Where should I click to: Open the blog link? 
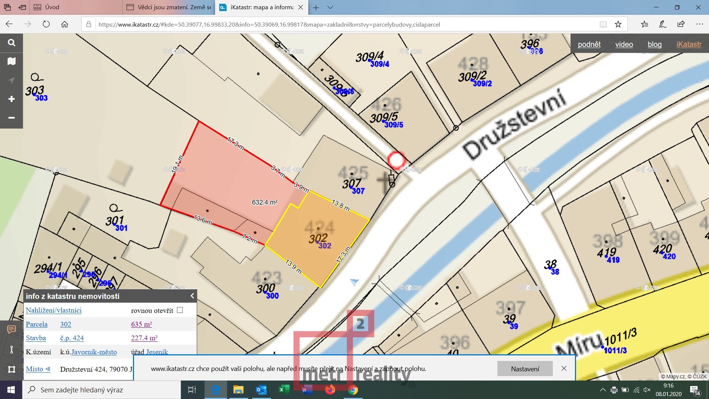click(x=654, y=44)
